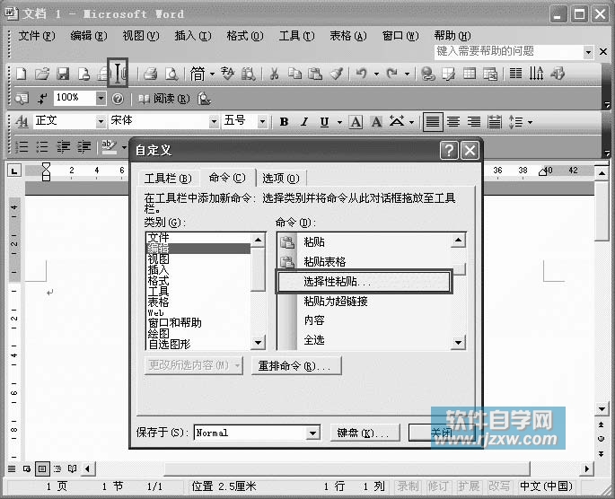The width and height of the screenshot is (615, 499).
Task: Open the 格式(O) menu
Action: point(245,36)
